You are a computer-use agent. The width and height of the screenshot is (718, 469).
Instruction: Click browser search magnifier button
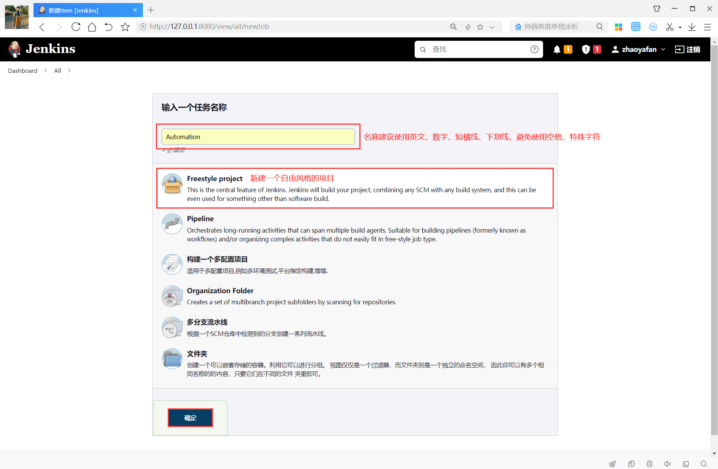[599, 27]
